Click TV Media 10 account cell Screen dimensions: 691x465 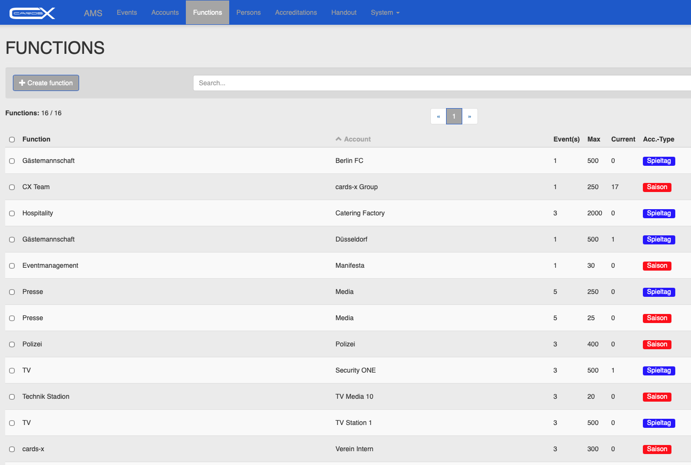click(x=354, y=396)
